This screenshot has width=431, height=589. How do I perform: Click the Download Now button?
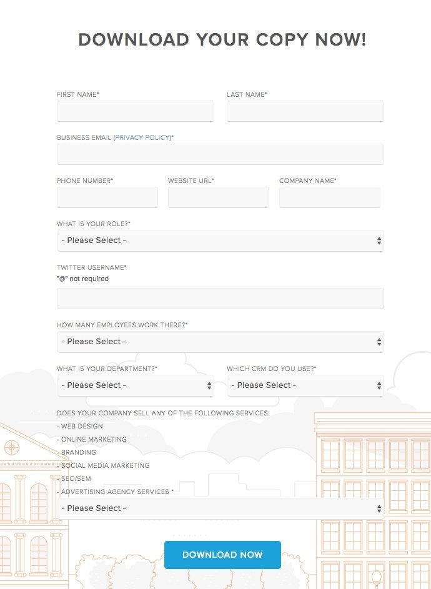pos(222,555)
